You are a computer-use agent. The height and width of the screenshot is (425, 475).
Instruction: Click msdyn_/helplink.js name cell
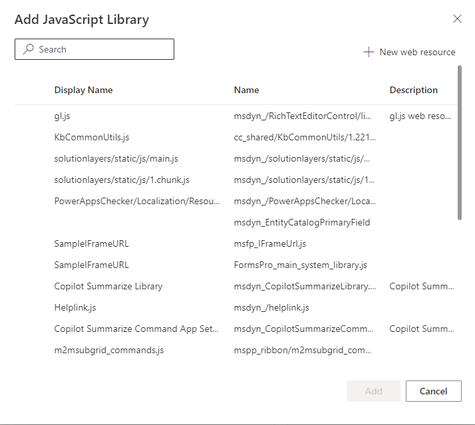(271, 307)
